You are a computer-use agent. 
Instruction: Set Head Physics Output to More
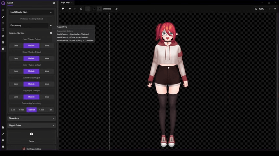point(47,45)
